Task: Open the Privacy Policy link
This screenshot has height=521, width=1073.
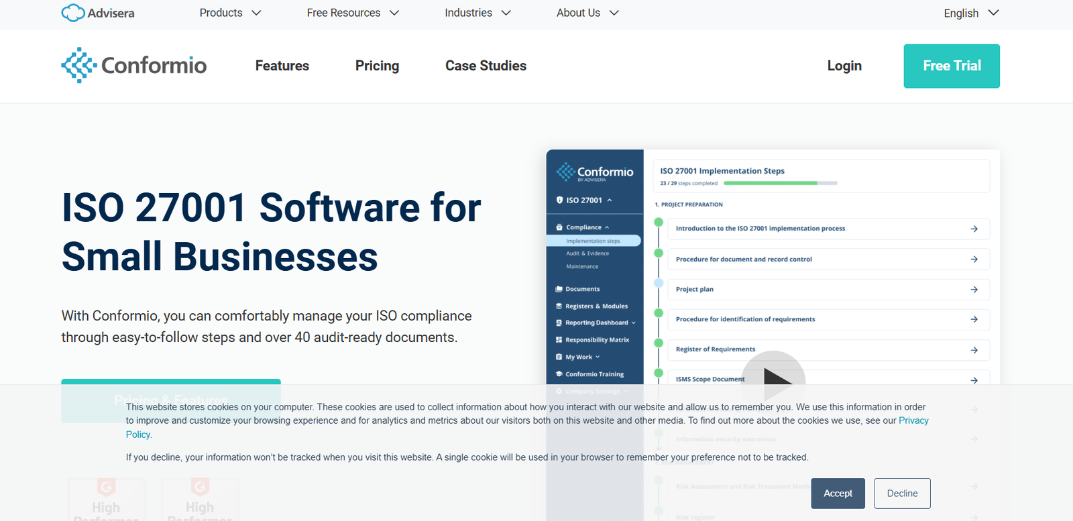Action: [913, 420]
